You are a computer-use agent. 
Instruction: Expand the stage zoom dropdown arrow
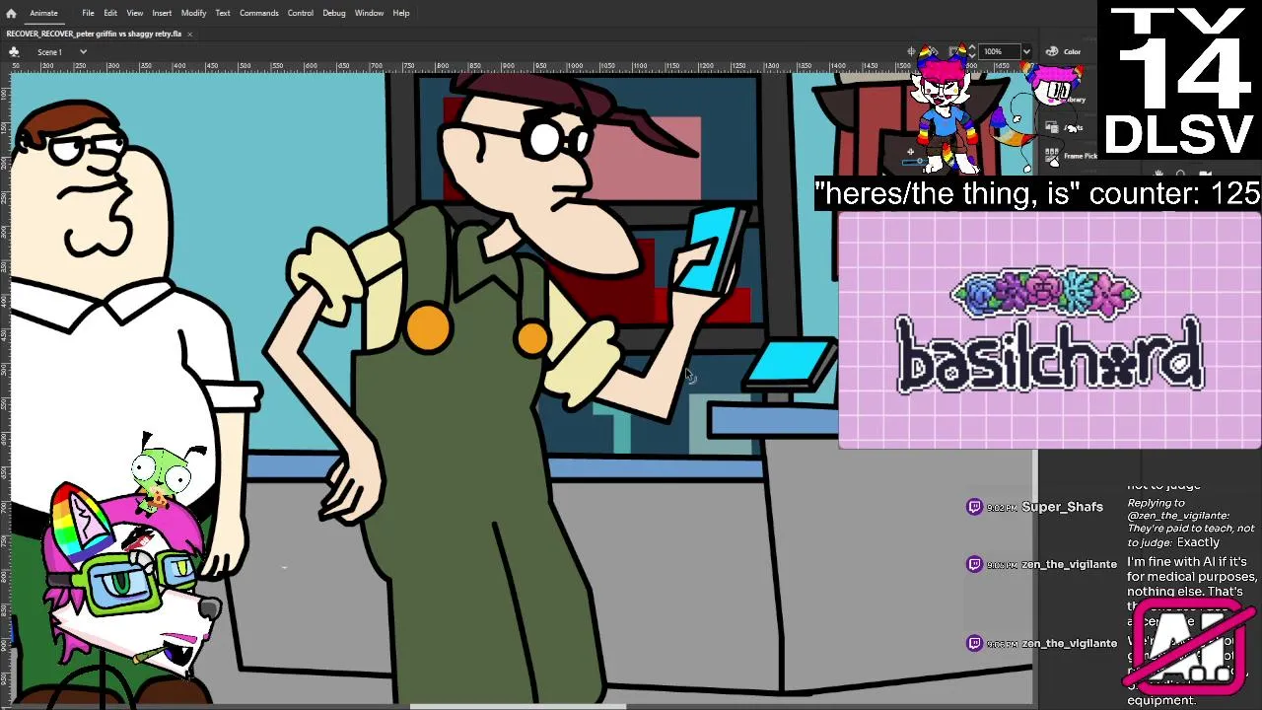[1026, 51]
